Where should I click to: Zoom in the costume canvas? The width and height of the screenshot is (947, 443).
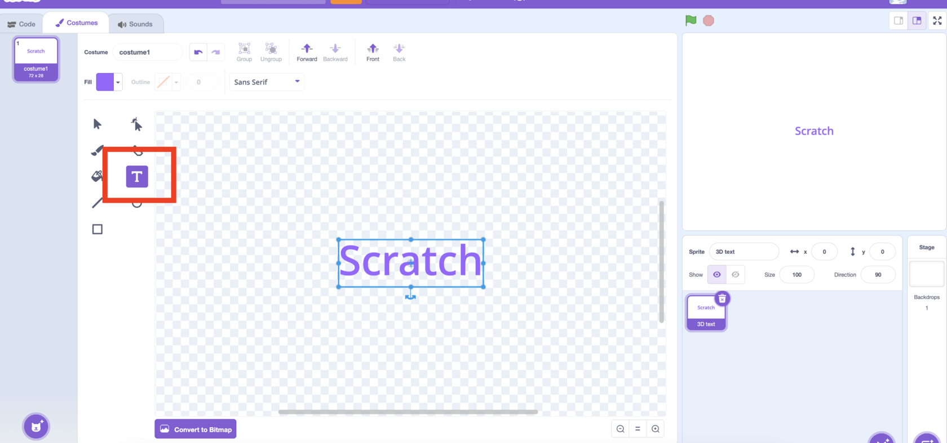[x=655, y=429]
